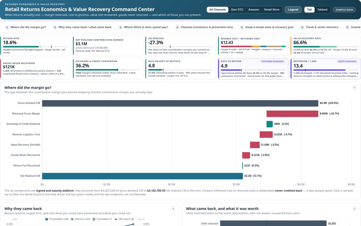Viewport: 361px width, 226px height.
Task: Click the Net Realised CM bar
Action: pyautogui.click(x=142, y=176)
